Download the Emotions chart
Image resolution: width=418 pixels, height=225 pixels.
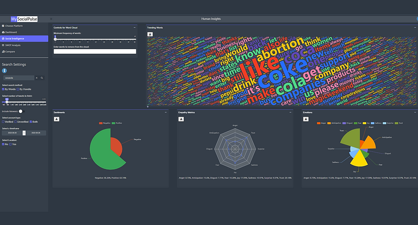[x=306, y=119]
